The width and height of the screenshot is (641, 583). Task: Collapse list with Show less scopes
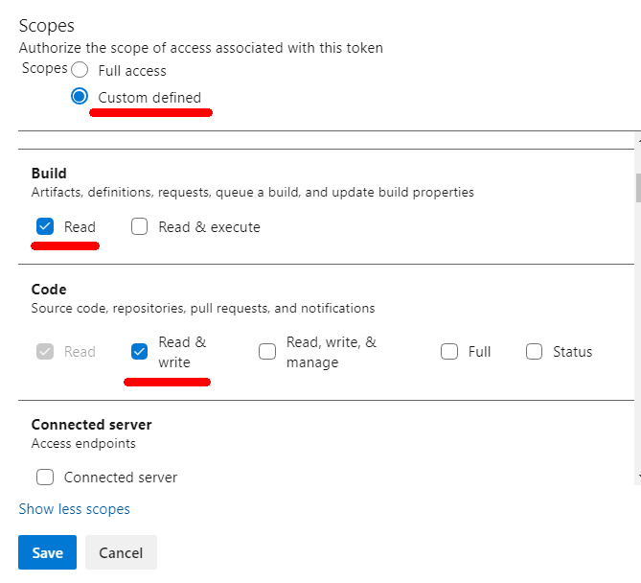(75, 509)
